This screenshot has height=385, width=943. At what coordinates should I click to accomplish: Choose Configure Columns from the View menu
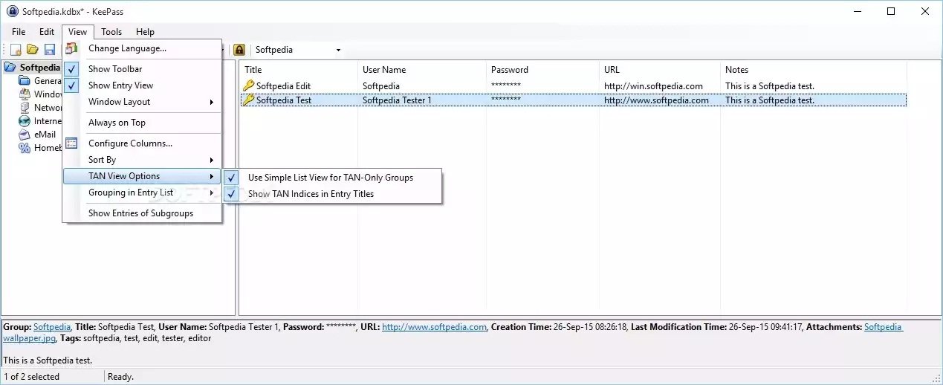130,143
